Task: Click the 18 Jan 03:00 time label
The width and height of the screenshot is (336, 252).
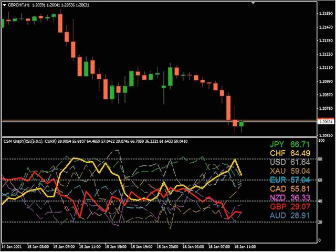Action: point(194,247)
